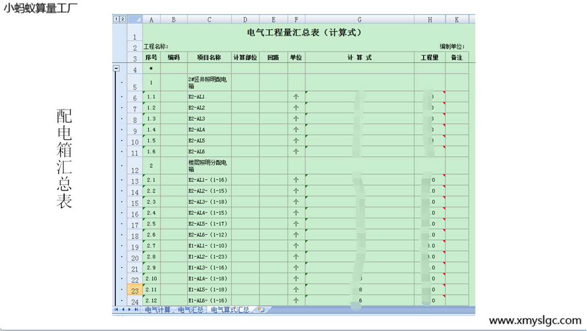Click the previous sheet tab arrow
This screenshot has width=587, height=331.
[123, 309]
